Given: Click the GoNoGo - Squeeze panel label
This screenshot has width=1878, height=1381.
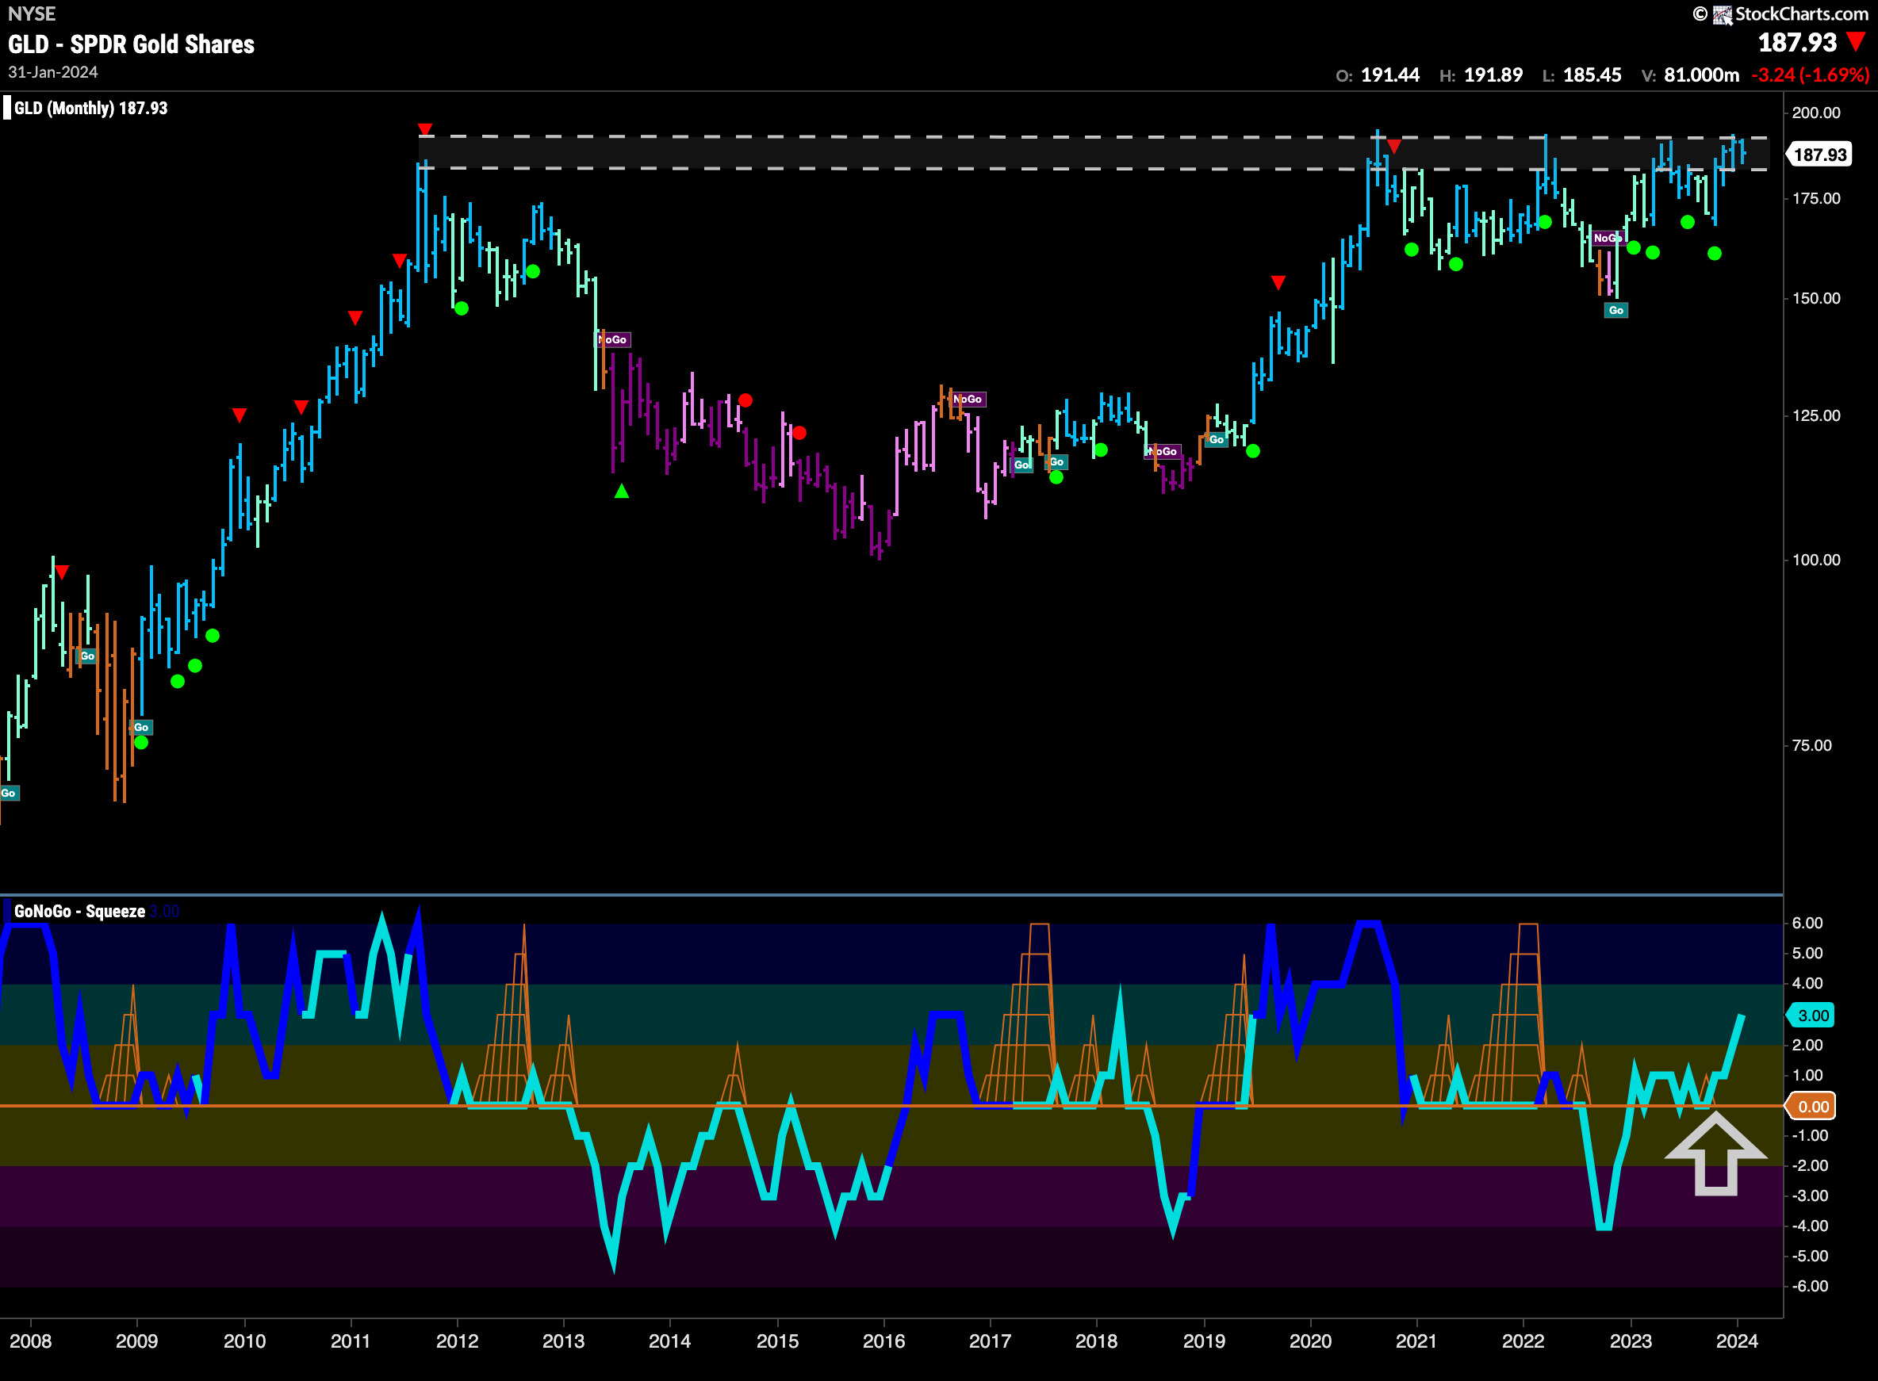Looking at the screenshot, I should tap(79, 911).
